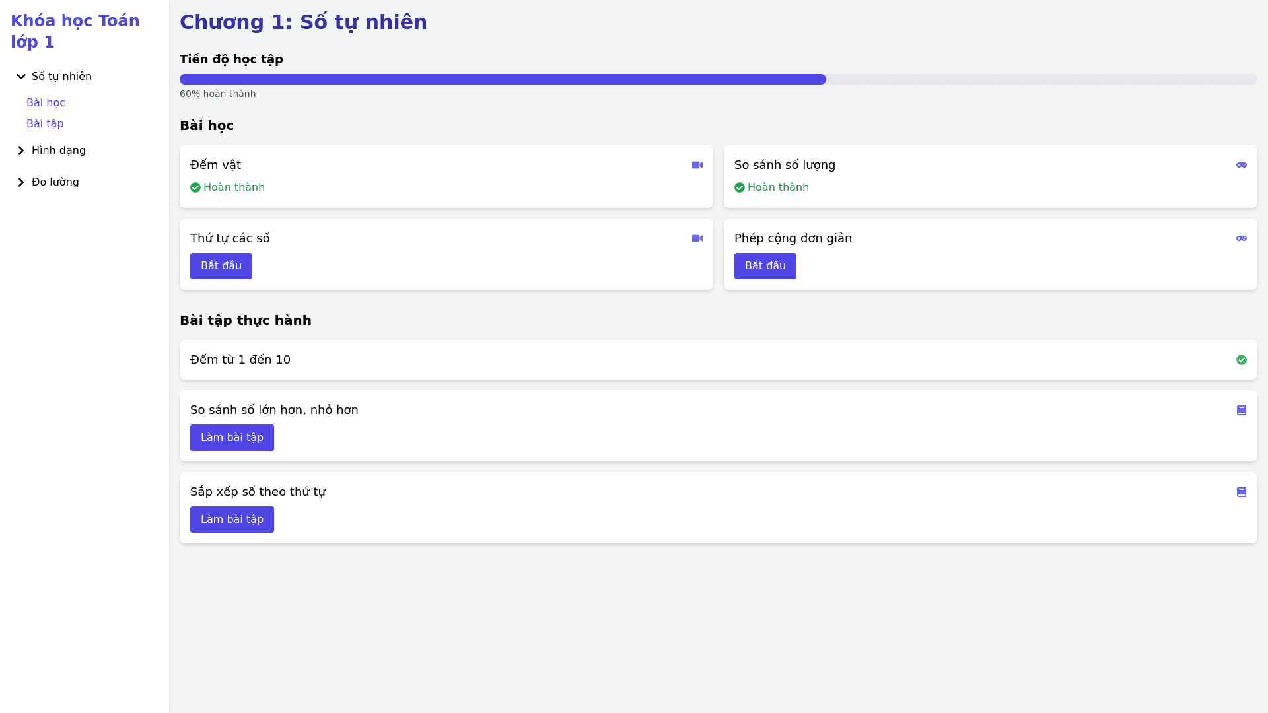Click gamepad icon on Phép cộng đơn giản card
Screen dimensions: 1268x713
(x=1241, y=238)
